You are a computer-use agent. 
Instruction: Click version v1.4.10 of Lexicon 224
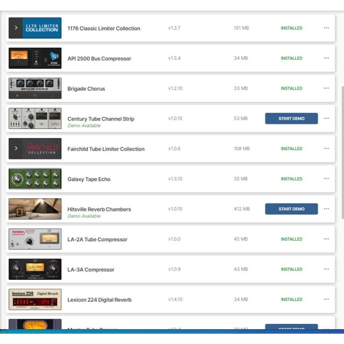(x=175, y=299)
